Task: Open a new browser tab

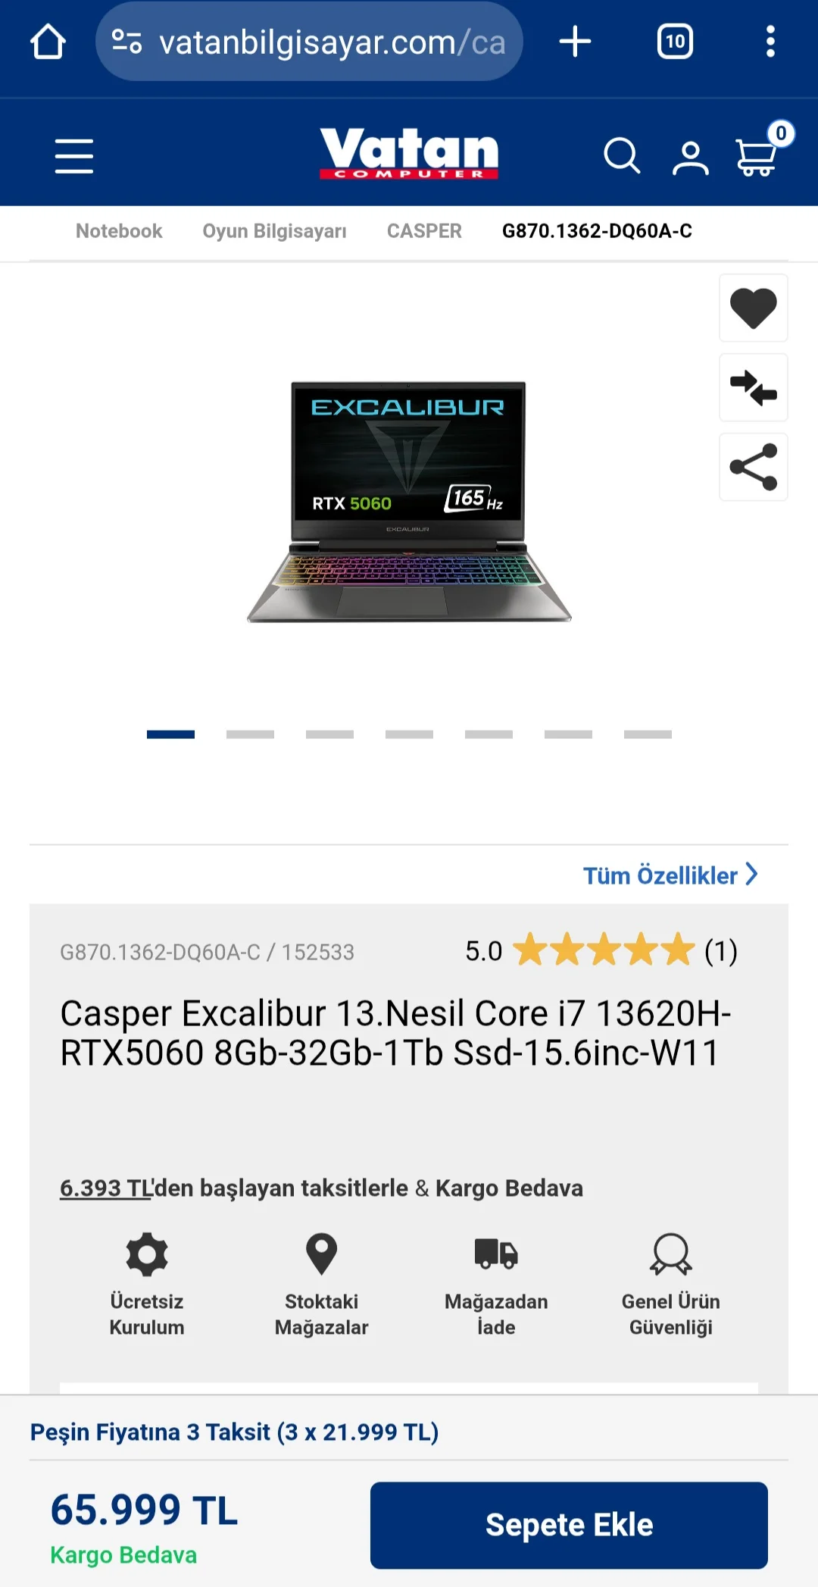Action: 575,42
